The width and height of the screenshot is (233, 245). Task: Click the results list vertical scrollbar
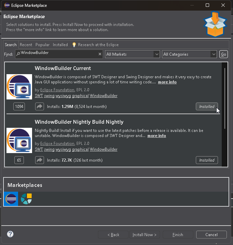(225, 98)
